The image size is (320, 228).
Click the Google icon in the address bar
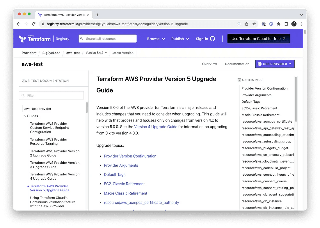tap(239, 24)
